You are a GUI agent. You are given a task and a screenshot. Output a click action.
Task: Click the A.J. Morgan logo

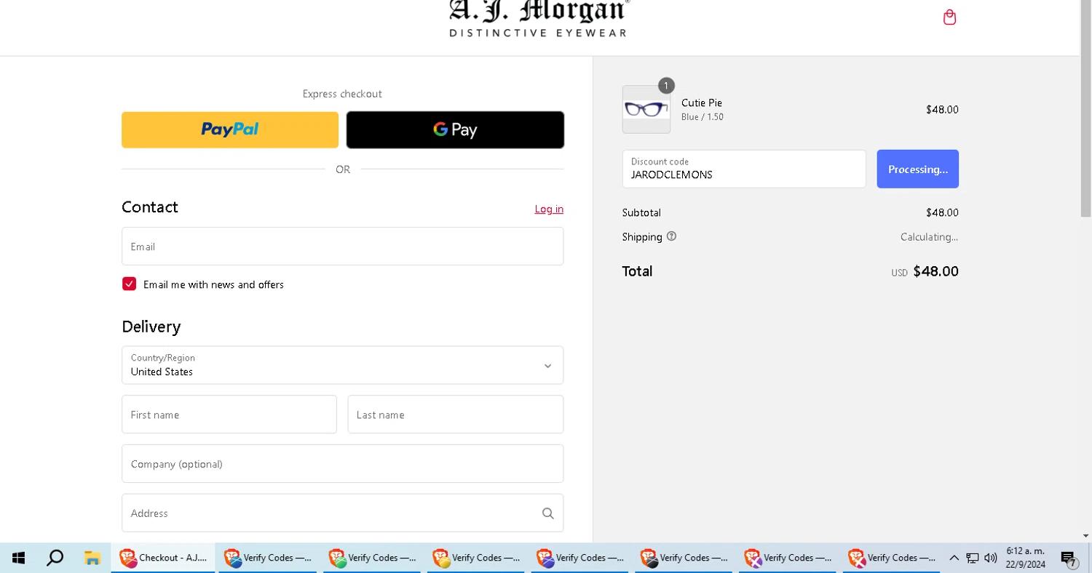pyautogui.click(x=539, y=19)
